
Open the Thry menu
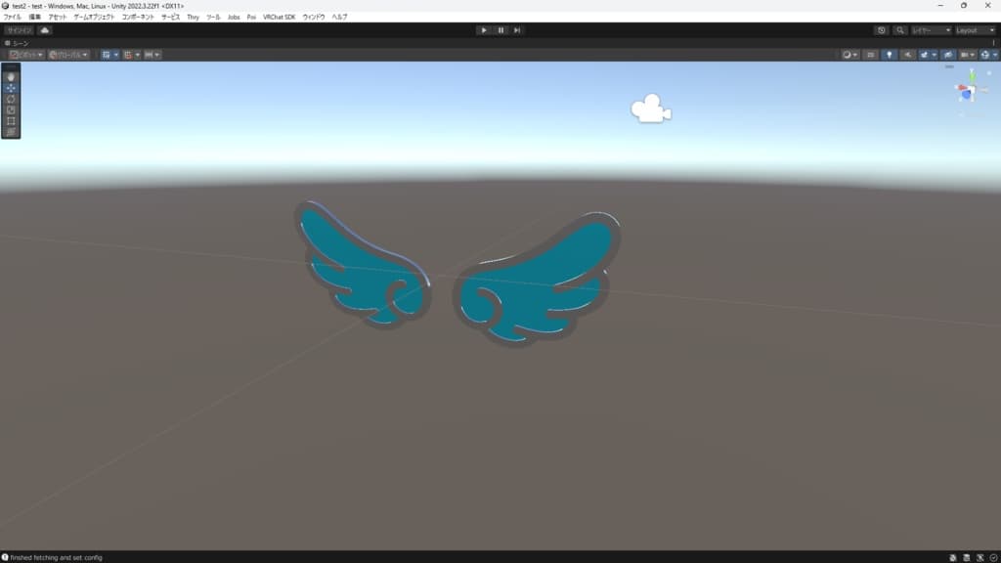click(x=193, y=18)
